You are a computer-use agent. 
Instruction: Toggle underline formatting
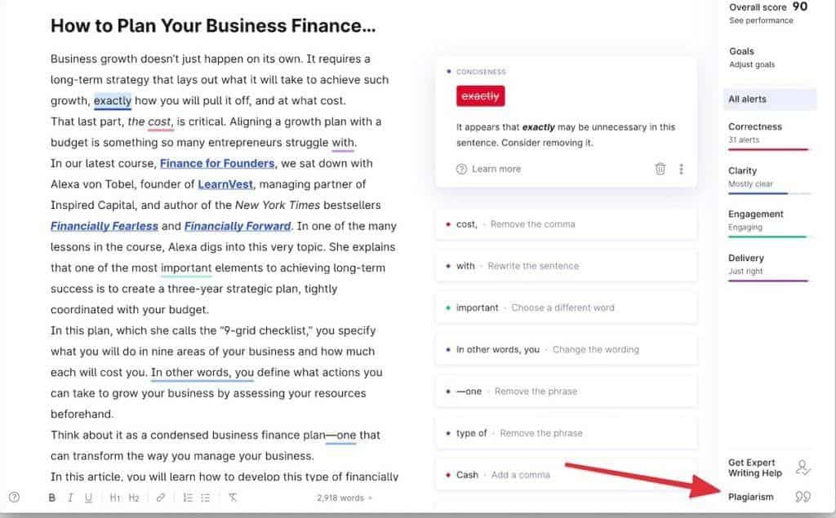tap(89, 496)
